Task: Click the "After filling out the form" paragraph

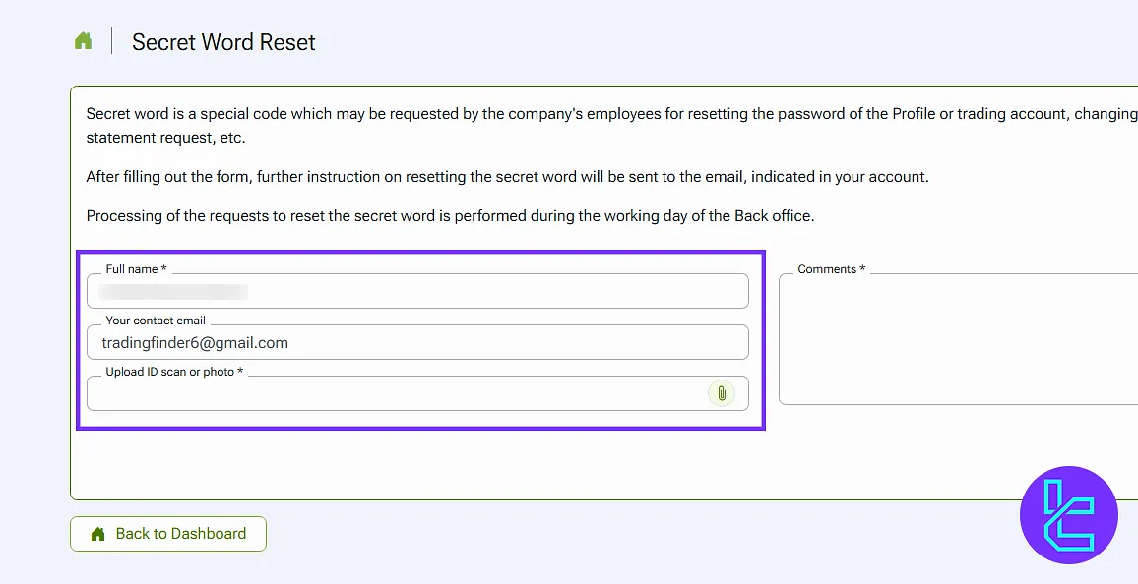Action: (507, 177)
